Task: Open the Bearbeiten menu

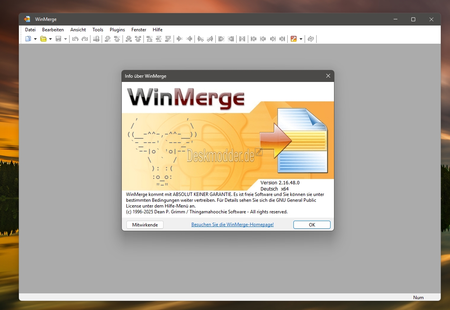Action: 53,29
